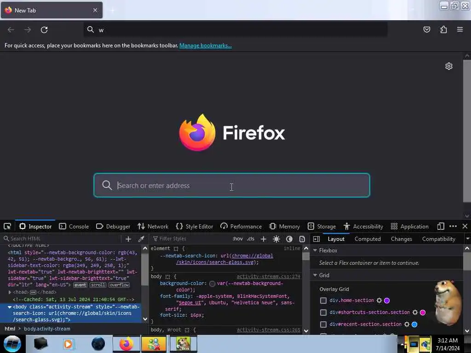Reload the current page
Screen dimensions: 471x353
(44, 30)
